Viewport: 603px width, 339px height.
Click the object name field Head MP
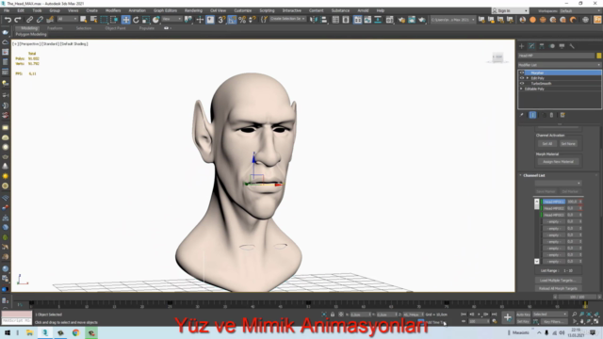pyautogui.click(x=556, y=56)
